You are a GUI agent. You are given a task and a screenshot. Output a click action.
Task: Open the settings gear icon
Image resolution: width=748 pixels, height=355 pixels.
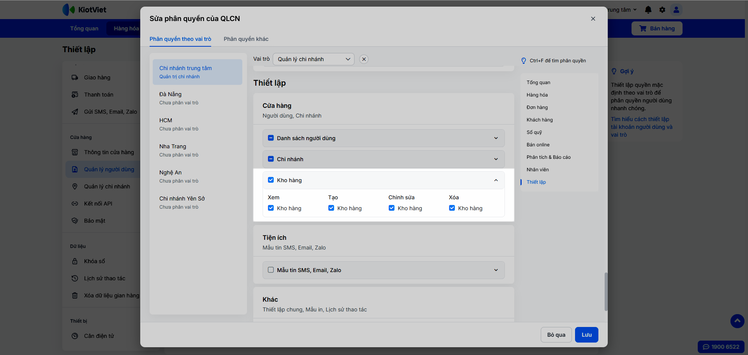(662, 10)
